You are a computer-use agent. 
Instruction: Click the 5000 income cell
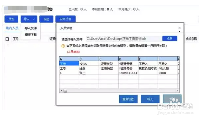coord(168,73)
